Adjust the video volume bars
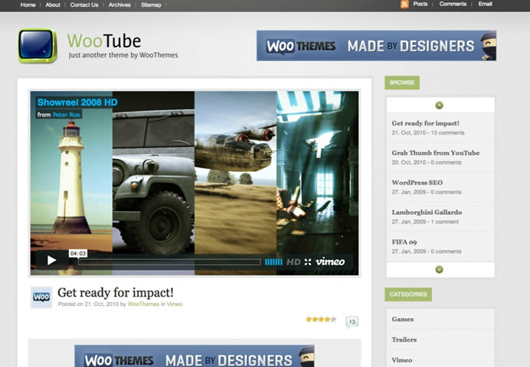The height and width of the screenshot is (367, 530). 273,262
